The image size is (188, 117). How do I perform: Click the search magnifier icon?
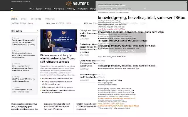[145, 8]
